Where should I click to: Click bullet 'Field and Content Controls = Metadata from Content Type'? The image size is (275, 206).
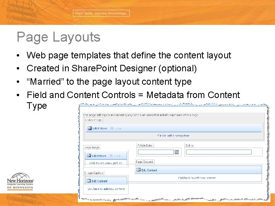pos(133,100)
